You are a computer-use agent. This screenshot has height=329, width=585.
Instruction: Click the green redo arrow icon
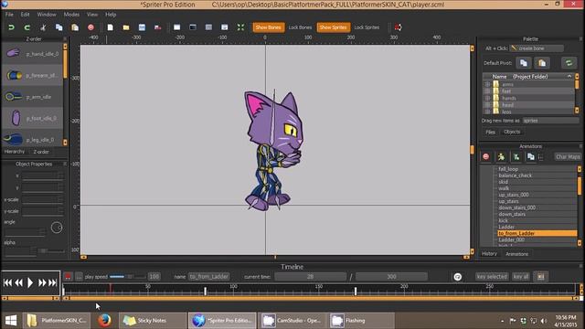tap(27, 27)
